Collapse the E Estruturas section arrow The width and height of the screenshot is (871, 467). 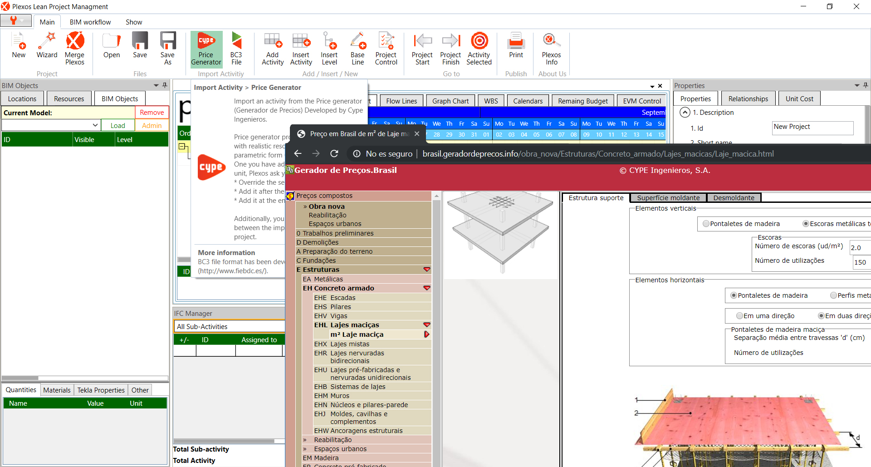[x=426, y=270]
